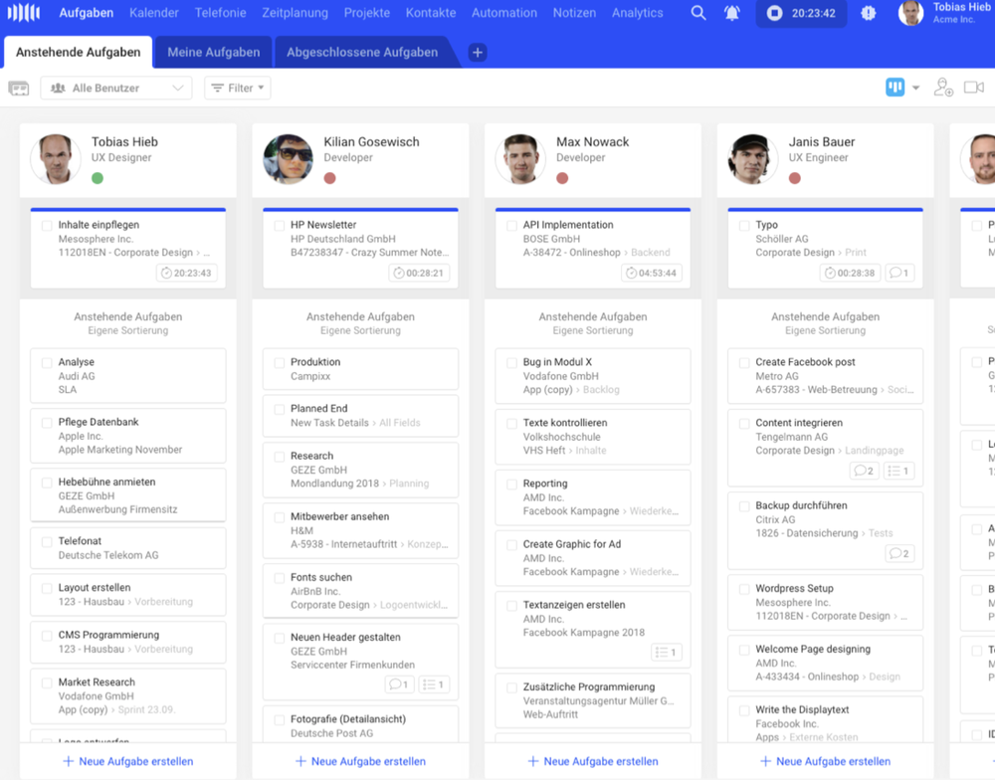Open the Filter dropdown
Image resolution: width=995 pixels, height=780 pixels.
tap(237, 88)
